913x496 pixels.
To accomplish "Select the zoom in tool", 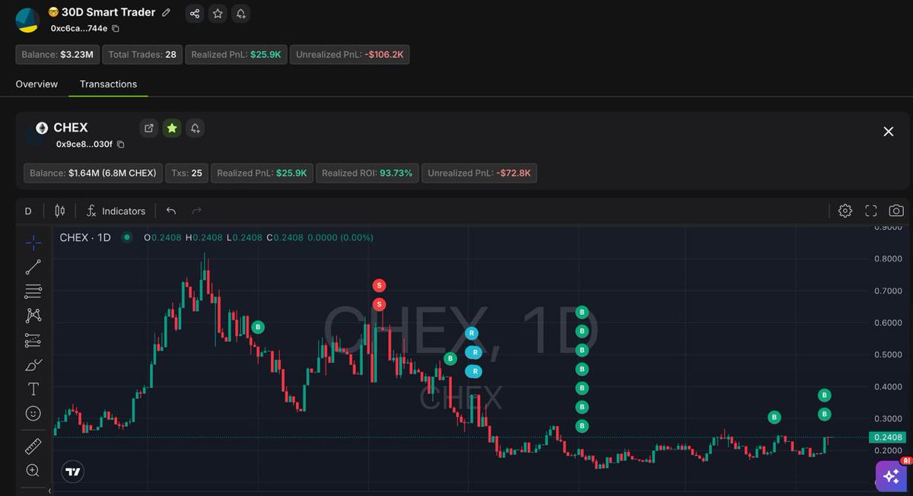I will [x=33, y=471].
